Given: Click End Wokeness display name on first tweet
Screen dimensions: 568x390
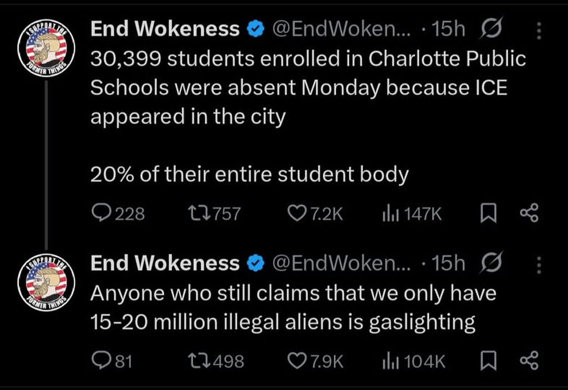Looking at the screenshot, I should (165, 29).
